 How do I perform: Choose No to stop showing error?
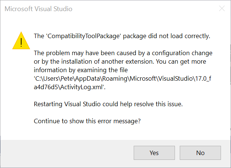tap(200, 153)
